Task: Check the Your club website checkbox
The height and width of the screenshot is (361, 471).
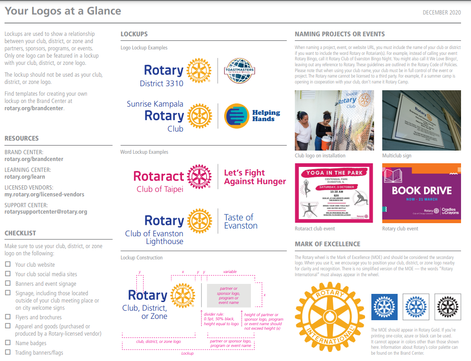Action: 7,264
